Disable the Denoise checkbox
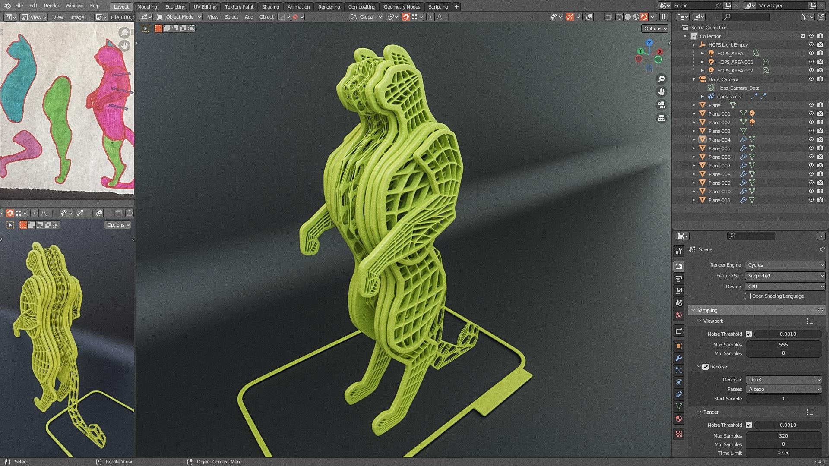Viewport: 829px width, 466px height. 706,367
